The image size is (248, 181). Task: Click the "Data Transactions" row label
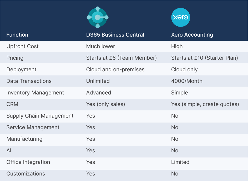(x=29, y=81)
